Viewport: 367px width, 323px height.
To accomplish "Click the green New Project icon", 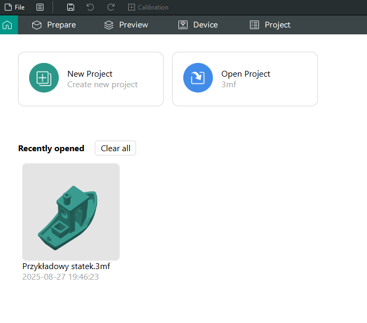I will click(x=44, y=78).
